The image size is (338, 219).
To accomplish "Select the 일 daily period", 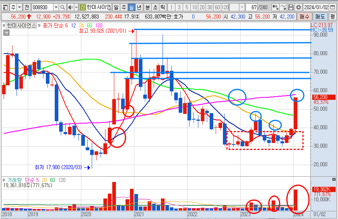I will 116,8.
